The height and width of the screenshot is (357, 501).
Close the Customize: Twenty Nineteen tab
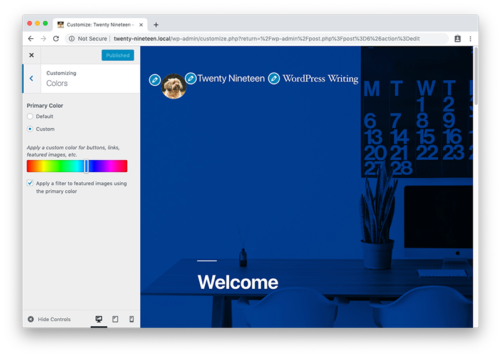pos(141,24)
